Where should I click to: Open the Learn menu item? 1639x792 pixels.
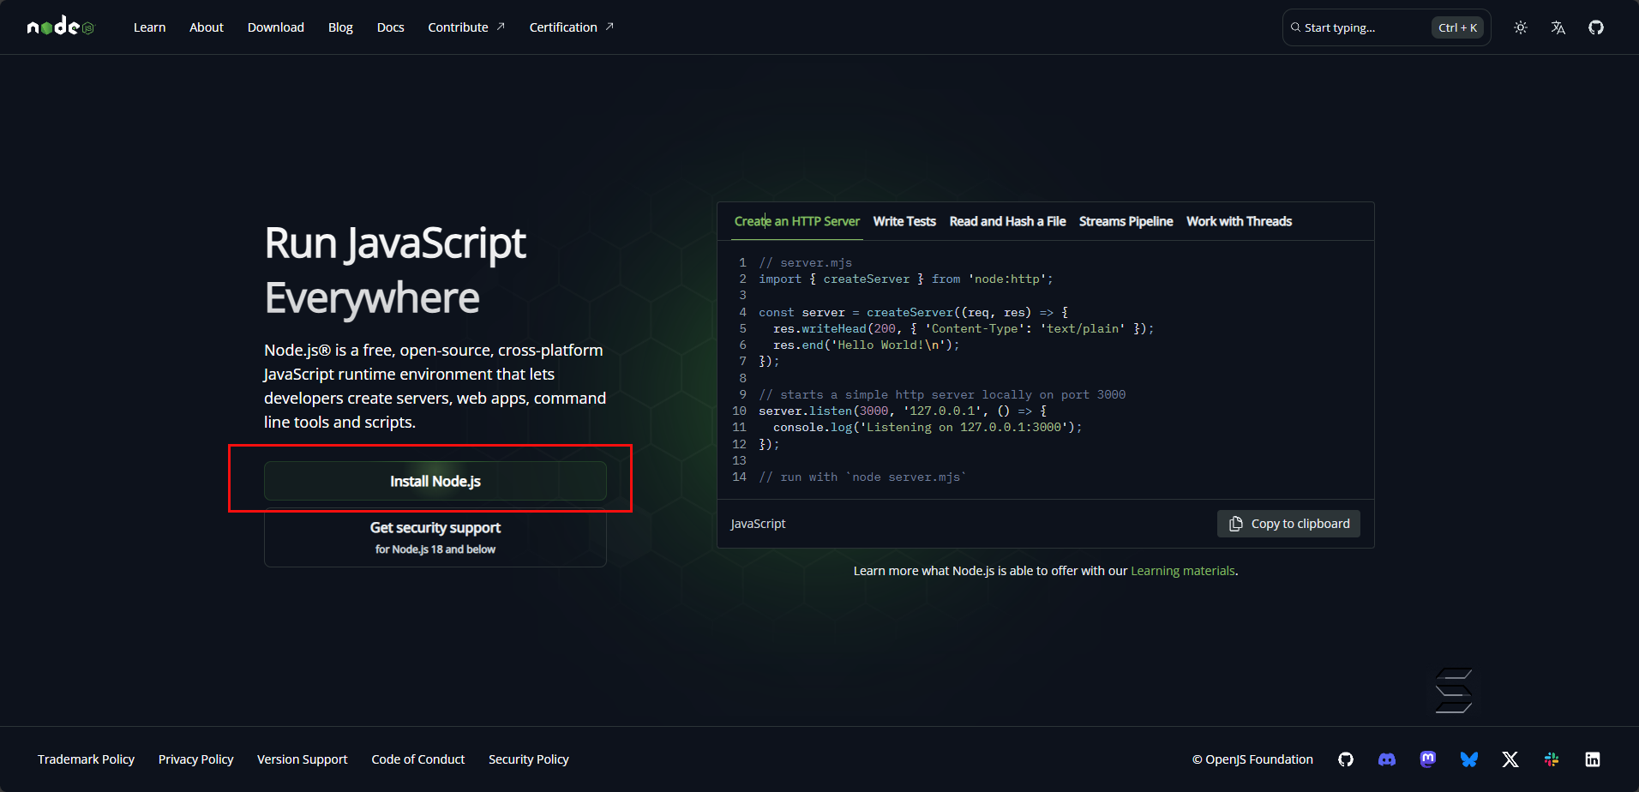pos(149,27)
